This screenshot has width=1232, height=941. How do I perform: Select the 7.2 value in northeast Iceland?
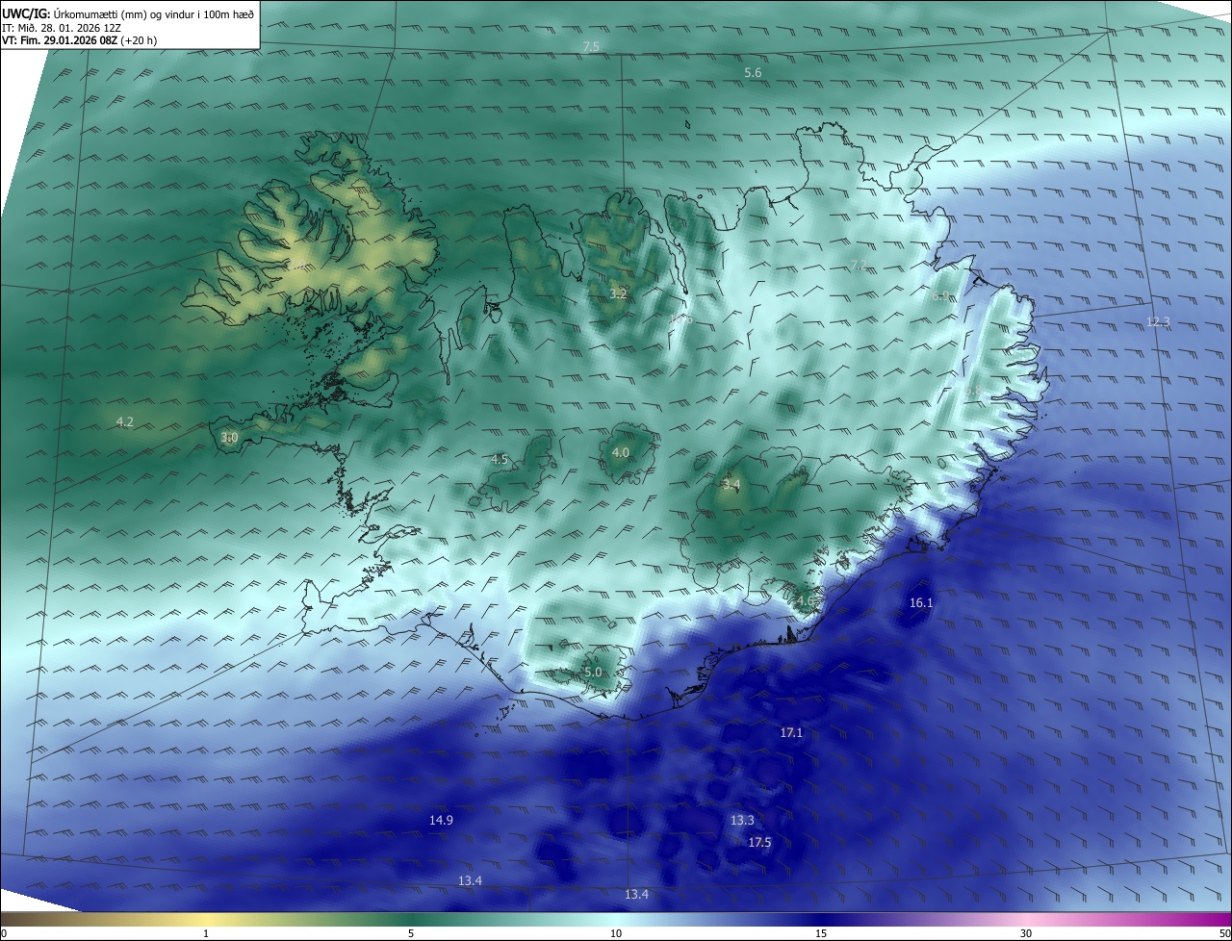pyautogui.click(x=859, y=266)
